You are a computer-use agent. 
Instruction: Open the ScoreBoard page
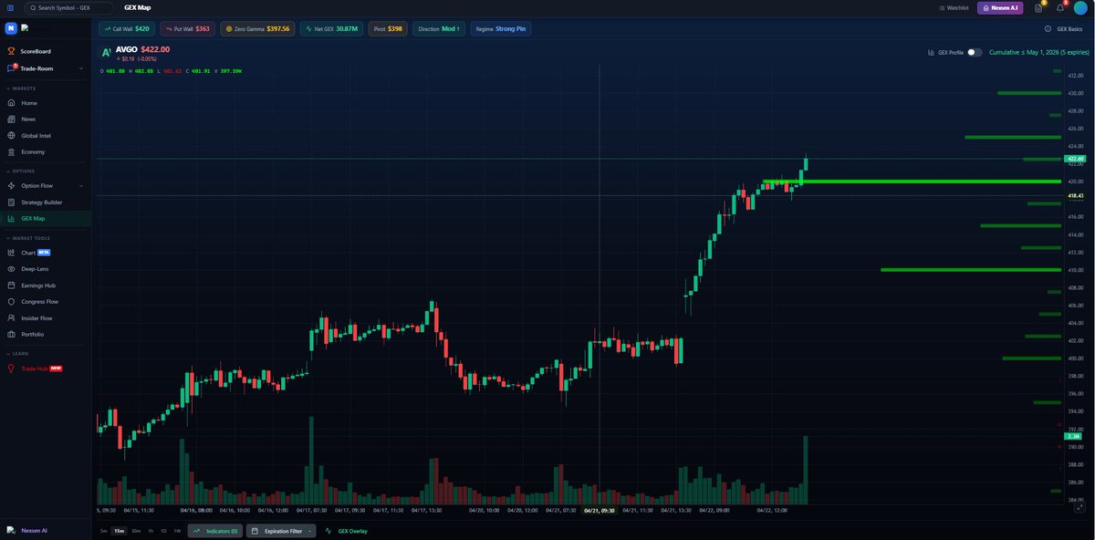(36, 51)
